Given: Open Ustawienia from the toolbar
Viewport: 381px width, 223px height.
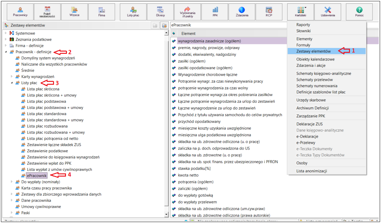Looking at the screenshot, I should click(328, 12).
